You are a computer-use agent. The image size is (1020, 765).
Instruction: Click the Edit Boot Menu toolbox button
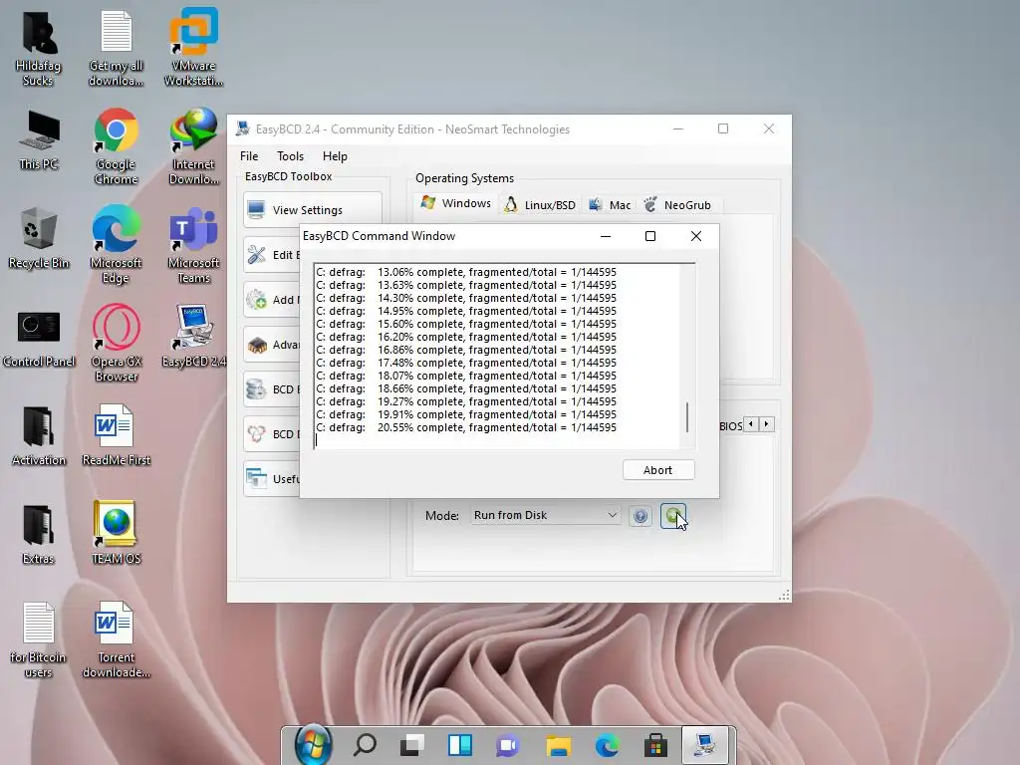pos(273,254)
